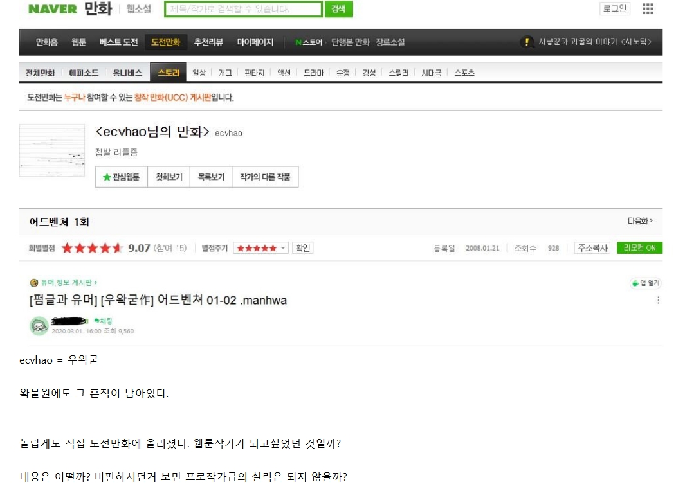This screenshot has width=676, height=498.
Task: Click the N스토어 store icon link
Action: 309,42
